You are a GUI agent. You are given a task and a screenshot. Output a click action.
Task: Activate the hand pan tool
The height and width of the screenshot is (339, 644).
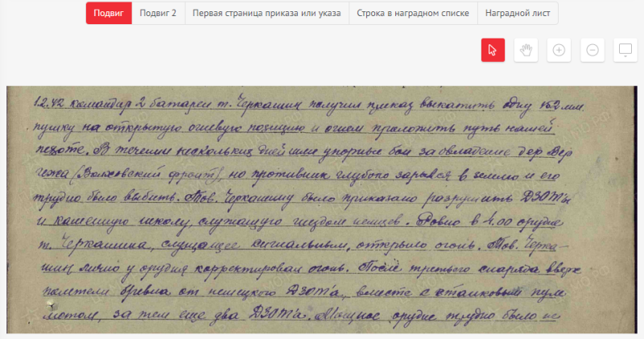[x=526, y=50]
